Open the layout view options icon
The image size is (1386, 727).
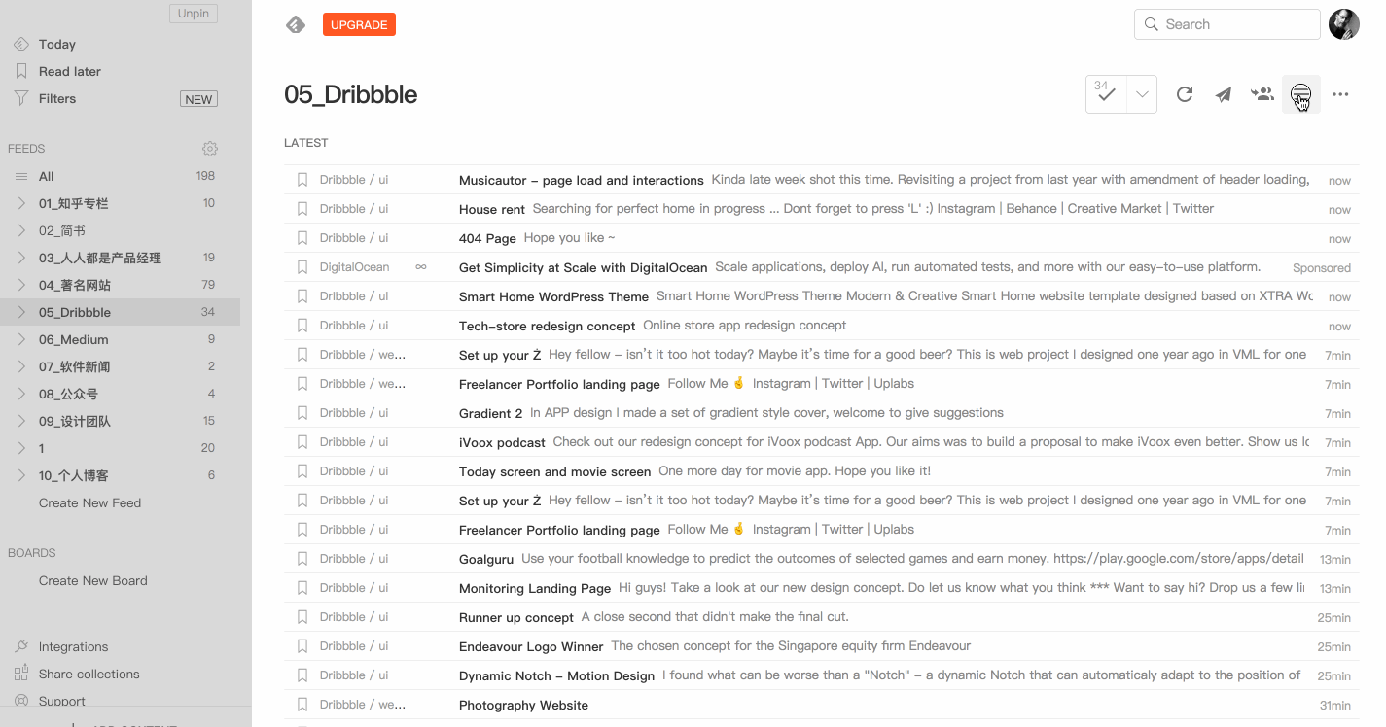coord(1300,94)
